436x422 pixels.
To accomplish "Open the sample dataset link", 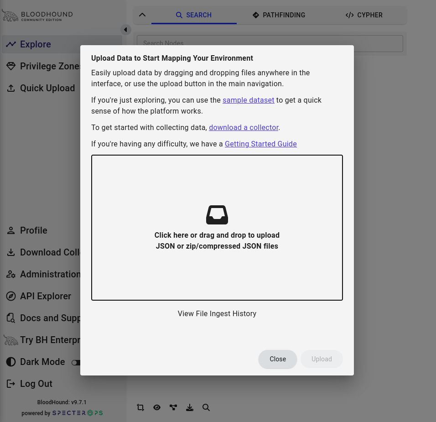I will (248, 100).
